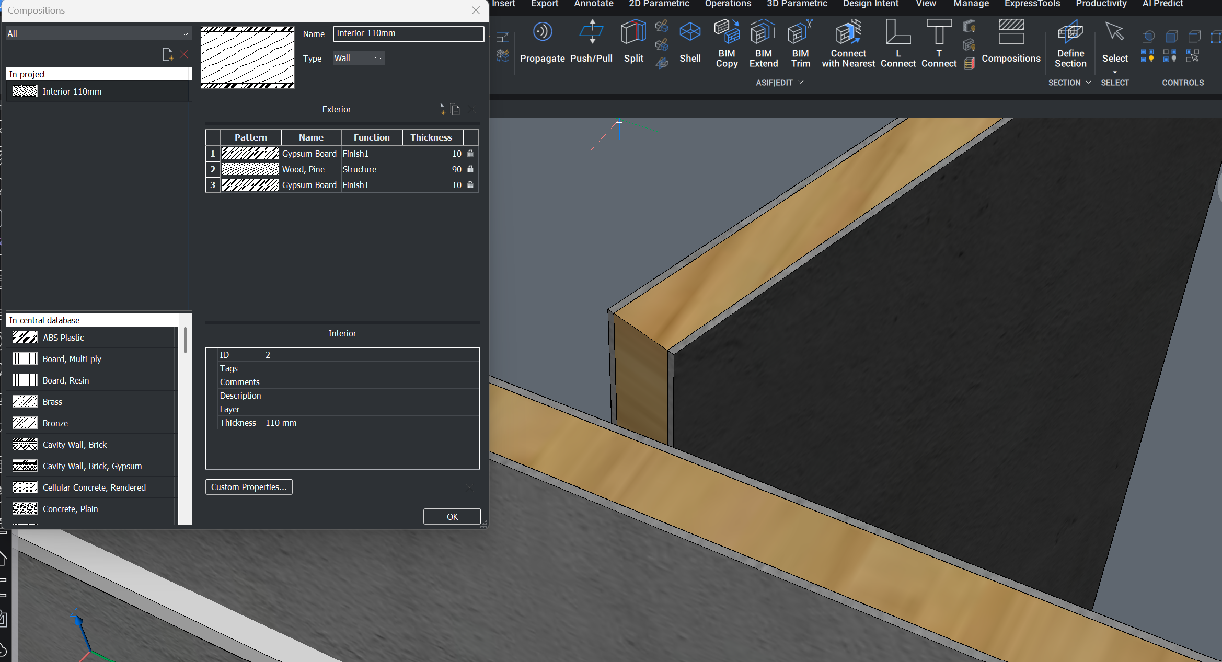This screenshot has height=662, width=1222.
Task: Delete selected composition with red X
Action: tap(184, 54)
